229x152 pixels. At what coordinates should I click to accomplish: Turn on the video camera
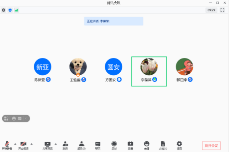pyautogui.click(x=23, y=145)
